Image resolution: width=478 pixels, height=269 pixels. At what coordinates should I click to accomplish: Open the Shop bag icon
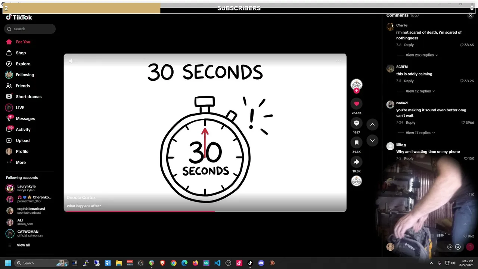pos(9,53)
